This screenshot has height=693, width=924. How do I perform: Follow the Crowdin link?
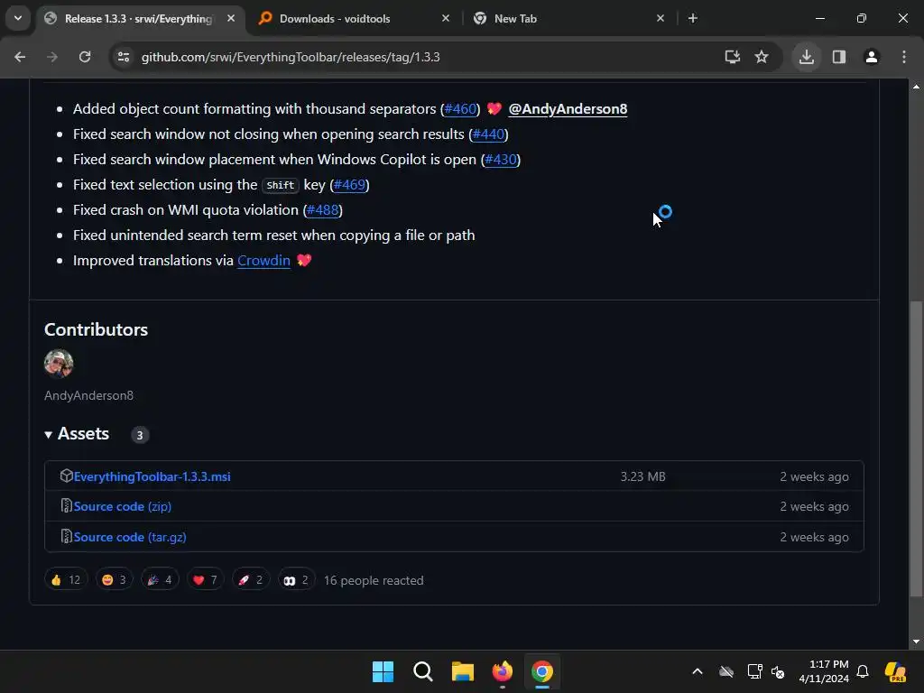(x=263, y=261)
